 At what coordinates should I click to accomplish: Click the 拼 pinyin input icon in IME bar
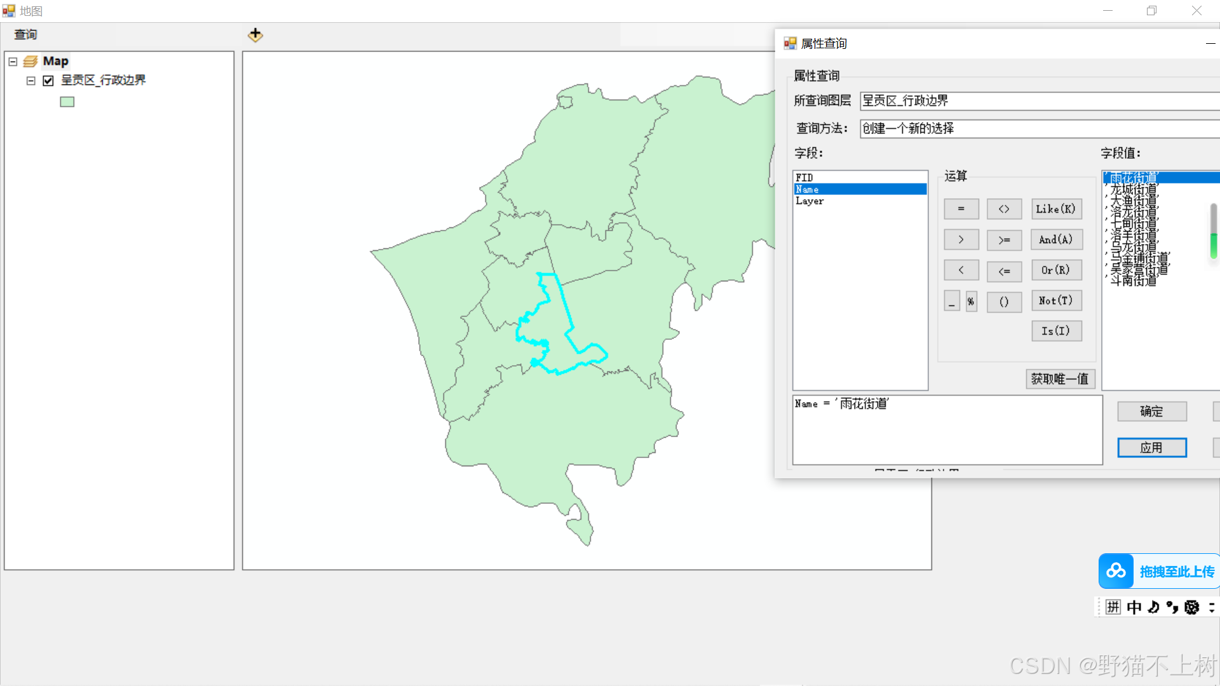1113,607
